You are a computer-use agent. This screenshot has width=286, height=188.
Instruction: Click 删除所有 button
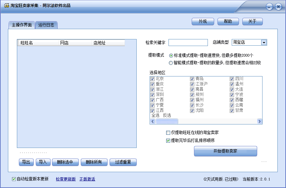(x=94, y=162)
